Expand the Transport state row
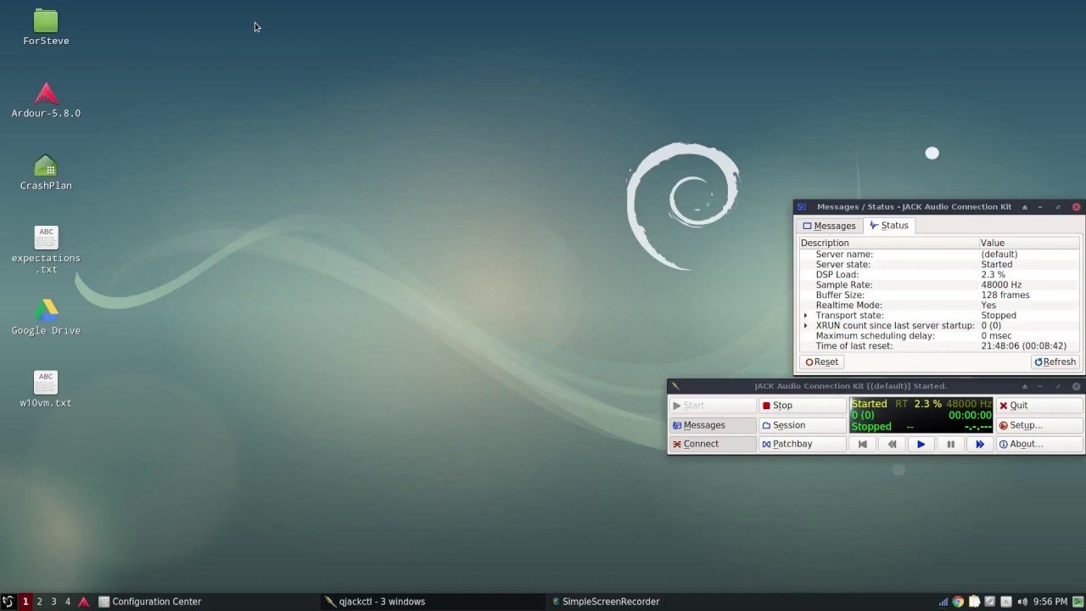 tap(806, 316)
